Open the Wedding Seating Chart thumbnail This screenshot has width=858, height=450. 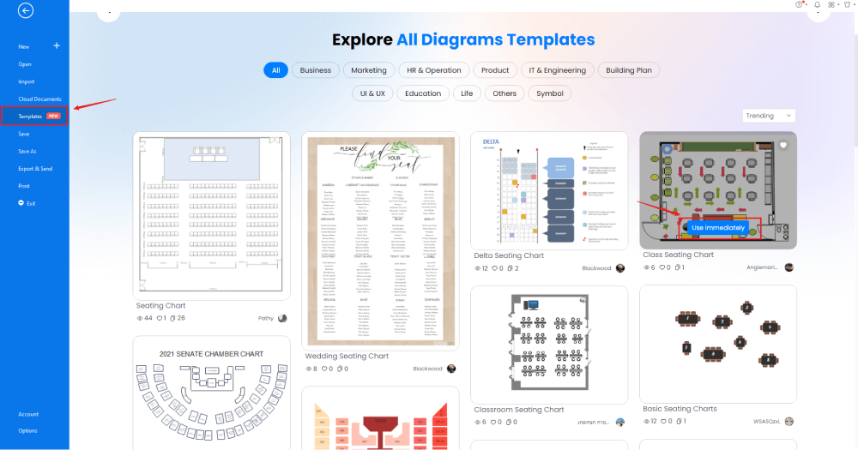click(380, 241)
